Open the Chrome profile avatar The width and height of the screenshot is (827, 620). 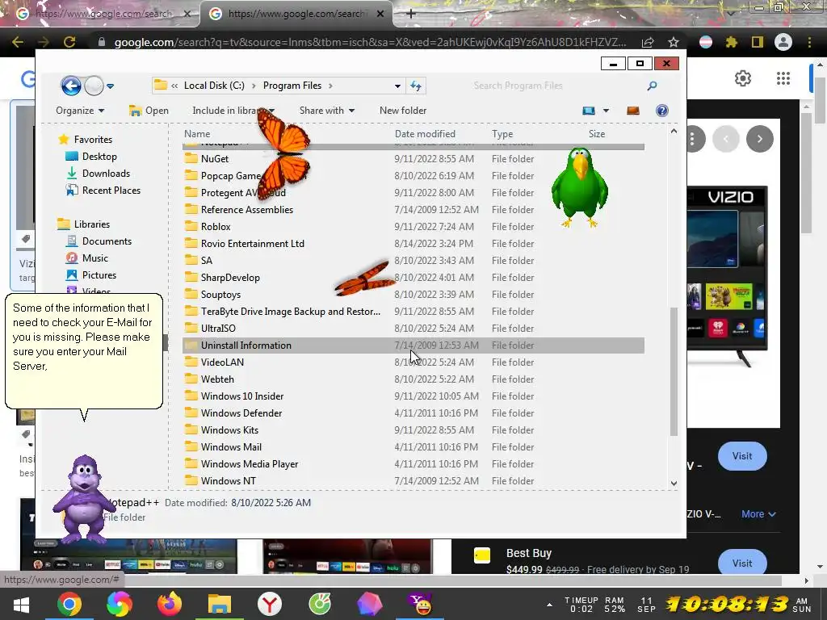(x=783, y=42)
